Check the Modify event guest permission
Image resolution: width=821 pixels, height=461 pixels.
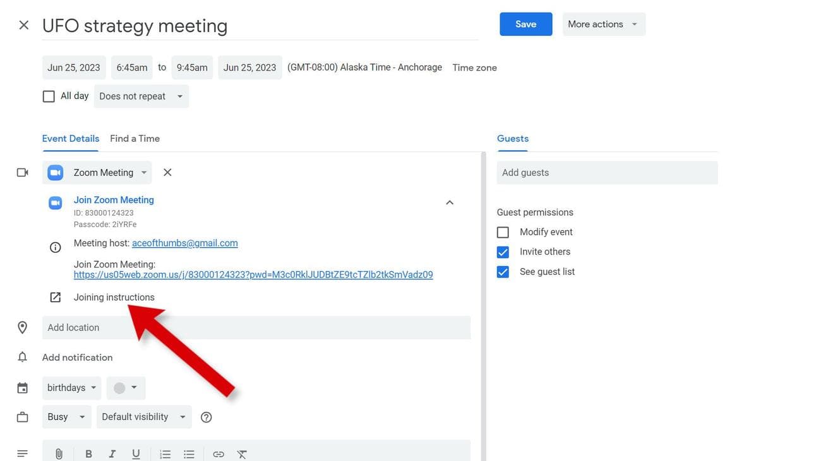click(503, 232)
